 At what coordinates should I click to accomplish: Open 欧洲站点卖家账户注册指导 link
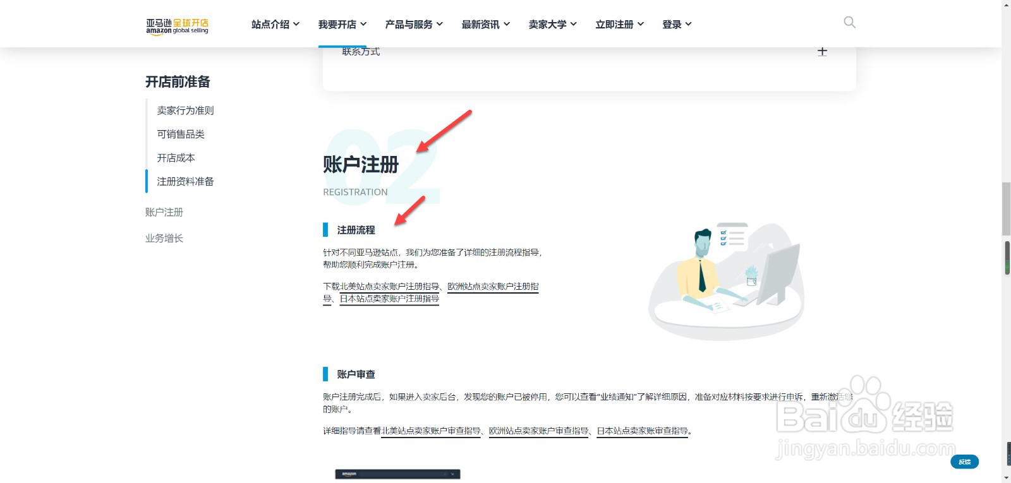point(493,286)
